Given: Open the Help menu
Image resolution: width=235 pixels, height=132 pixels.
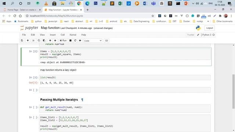Looking at the screenshot, I should point(84,35).
